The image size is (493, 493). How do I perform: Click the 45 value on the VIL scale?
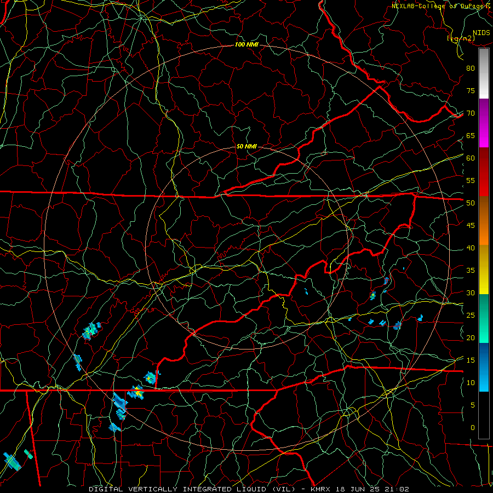point(471,226)
